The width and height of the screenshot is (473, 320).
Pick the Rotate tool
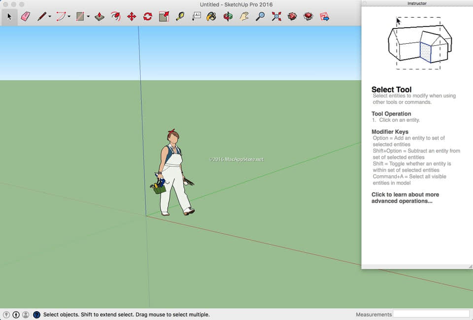(x=148, y=16)
